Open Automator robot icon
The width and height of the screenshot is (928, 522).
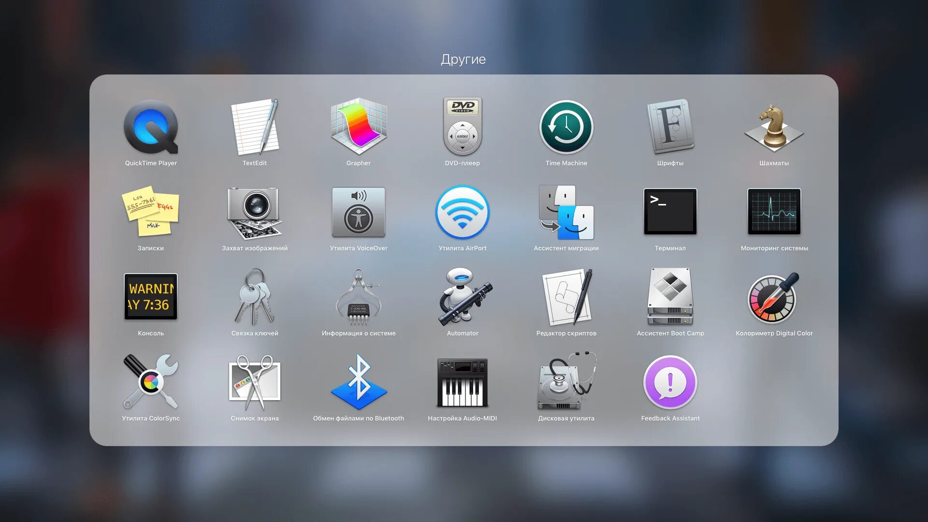pyautogui.click(x=463, y=297)
